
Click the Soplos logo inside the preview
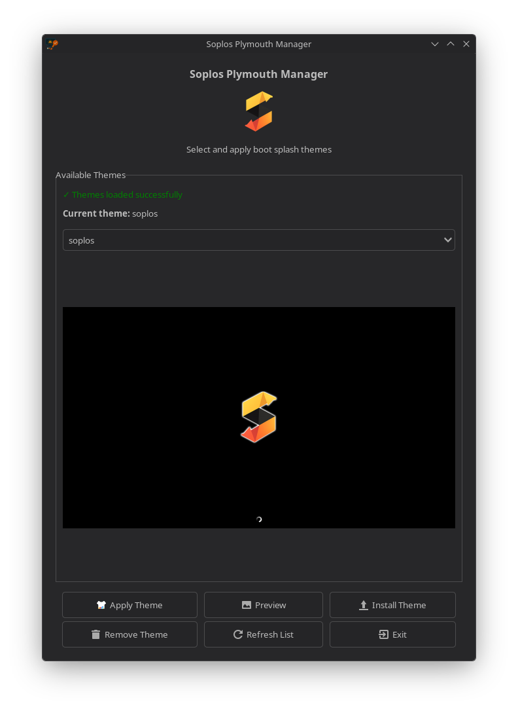[x=258, y=417]
